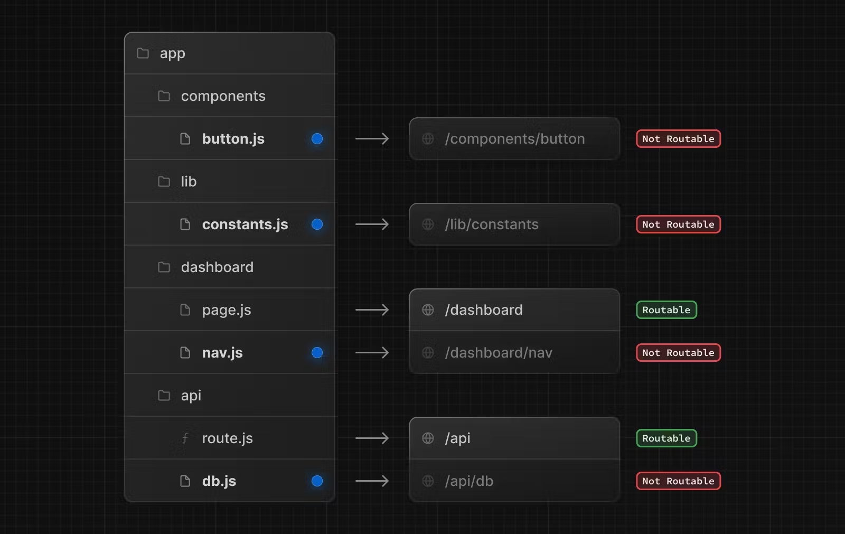Click the folder icon next to app

142,53
